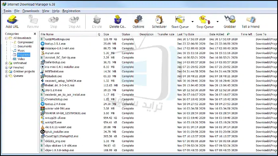Select the dlpx-stickies-1.9-x86.exe file
Screen dimensions: 278x156
pos(61,146)
